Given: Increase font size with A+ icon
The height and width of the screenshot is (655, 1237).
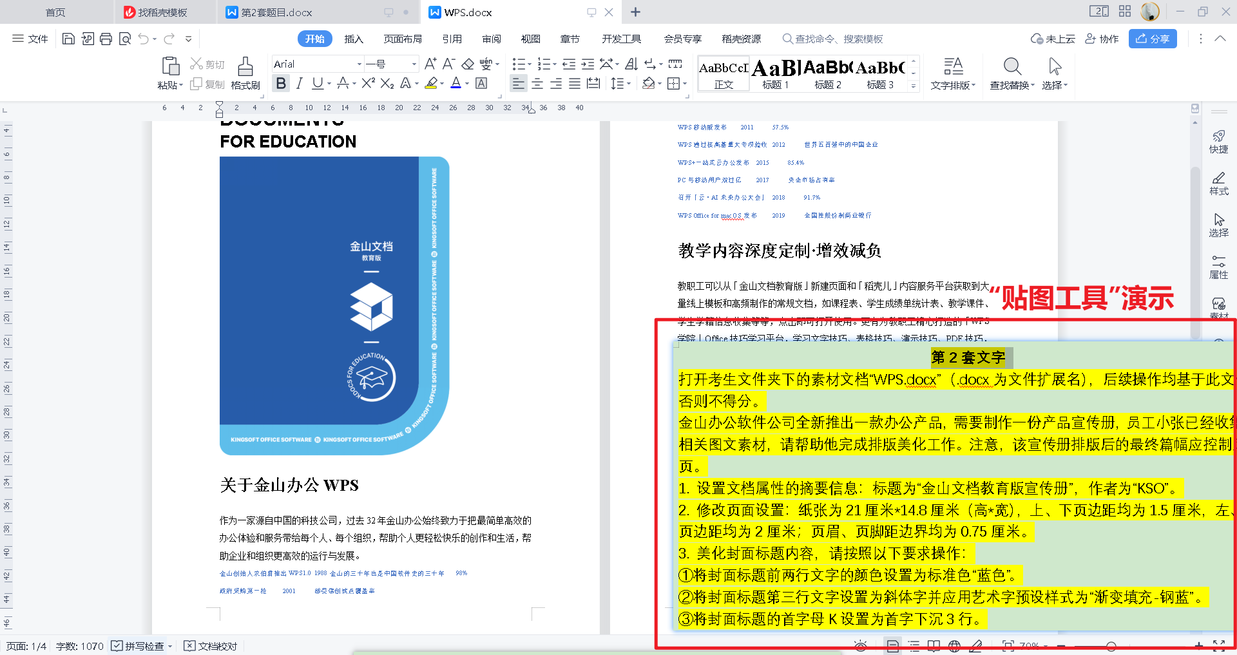Looking at the screenshot, I should point(430,64).
